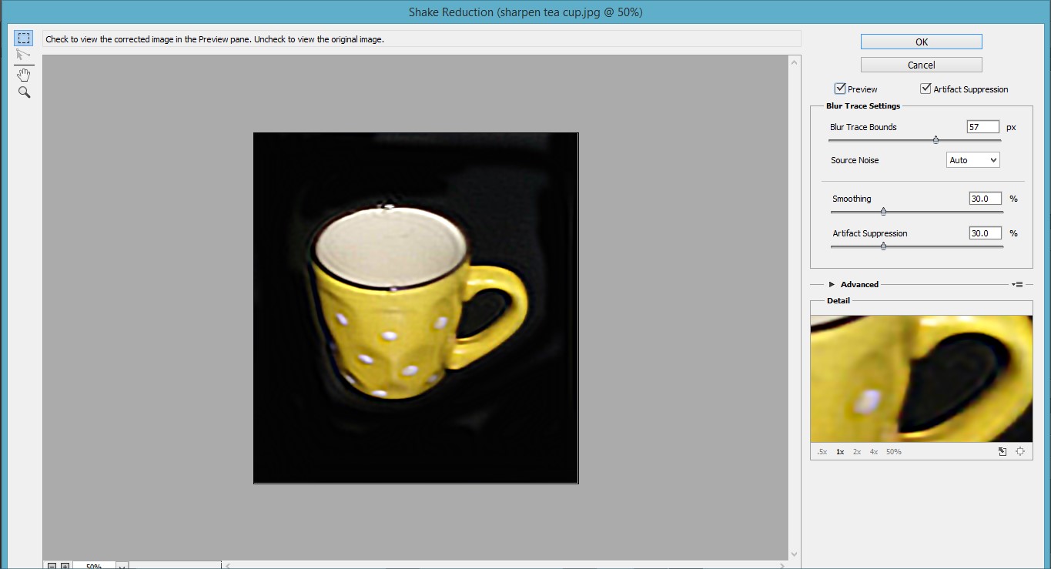The image size is (1051, 569).
Task: Click the Blur Trace Bounds value field
Action: click(x=982, y=127)
